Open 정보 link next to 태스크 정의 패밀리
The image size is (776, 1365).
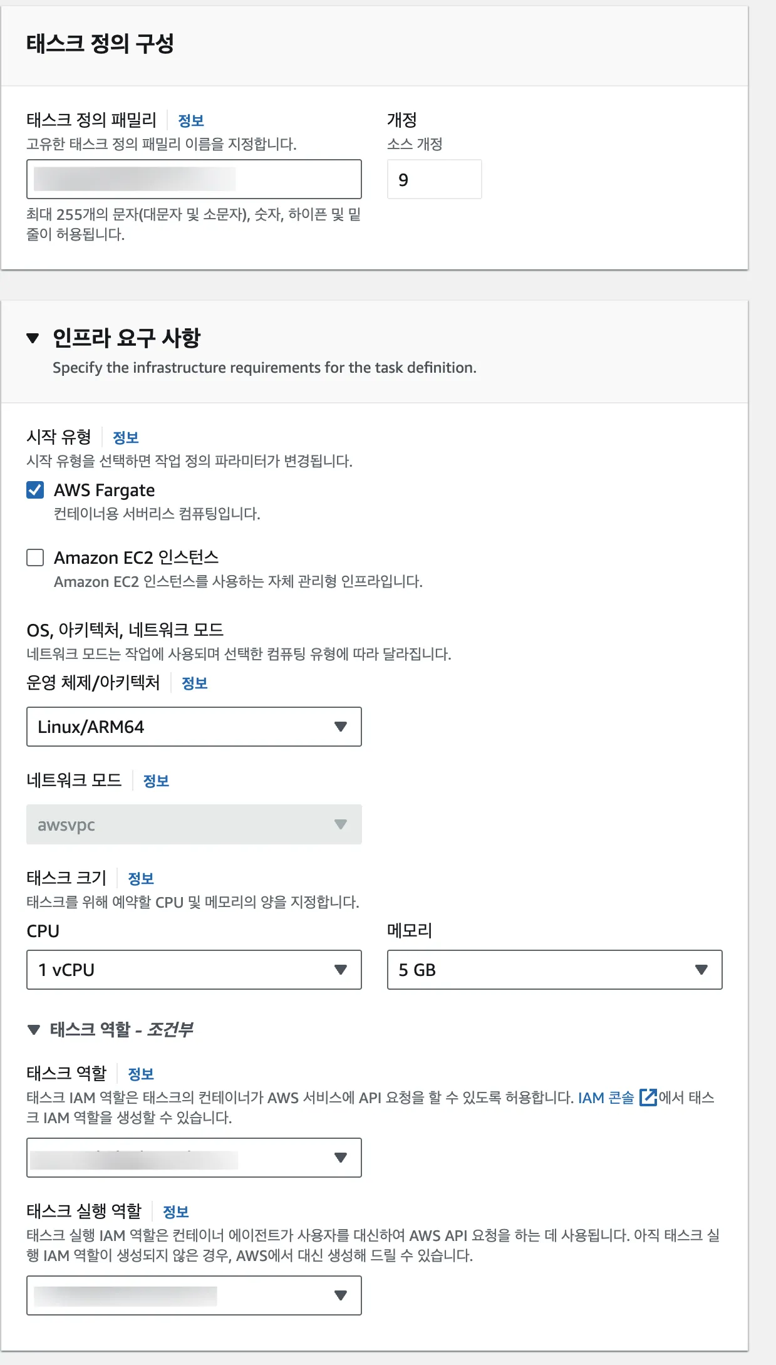[191, 121]
